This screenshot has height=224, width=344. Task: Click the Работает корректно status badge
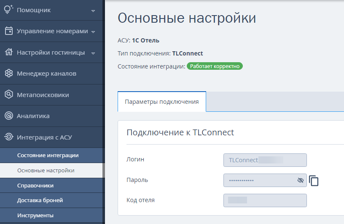pos(215,66)
